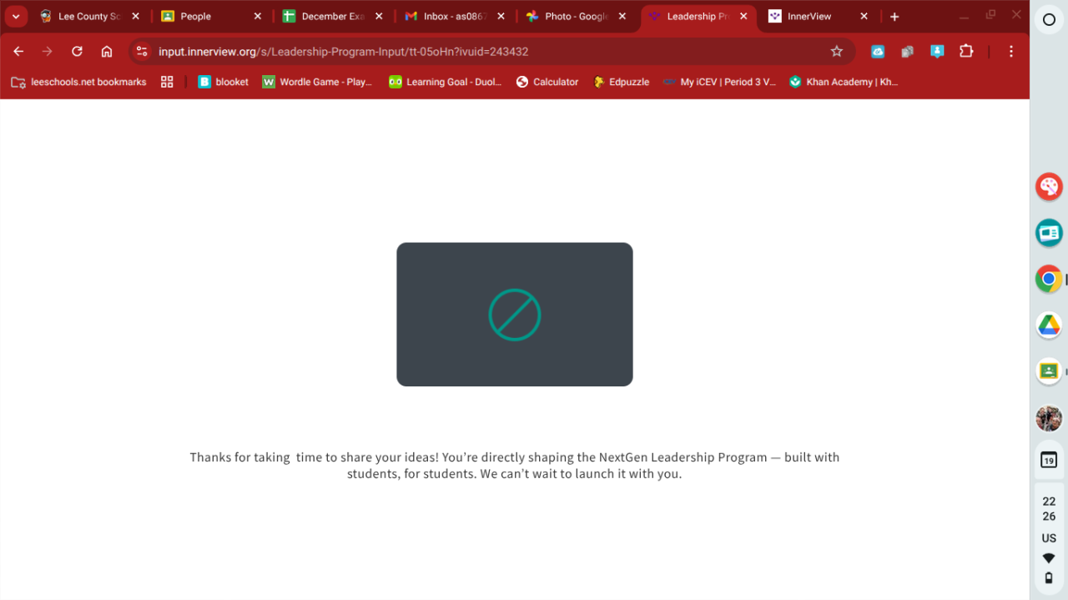Image resolution: width=1068 pixels, height=600 pixels.
Task: Open the apps grid shortcut in bookmarks bar
Action: pos(167,82)
